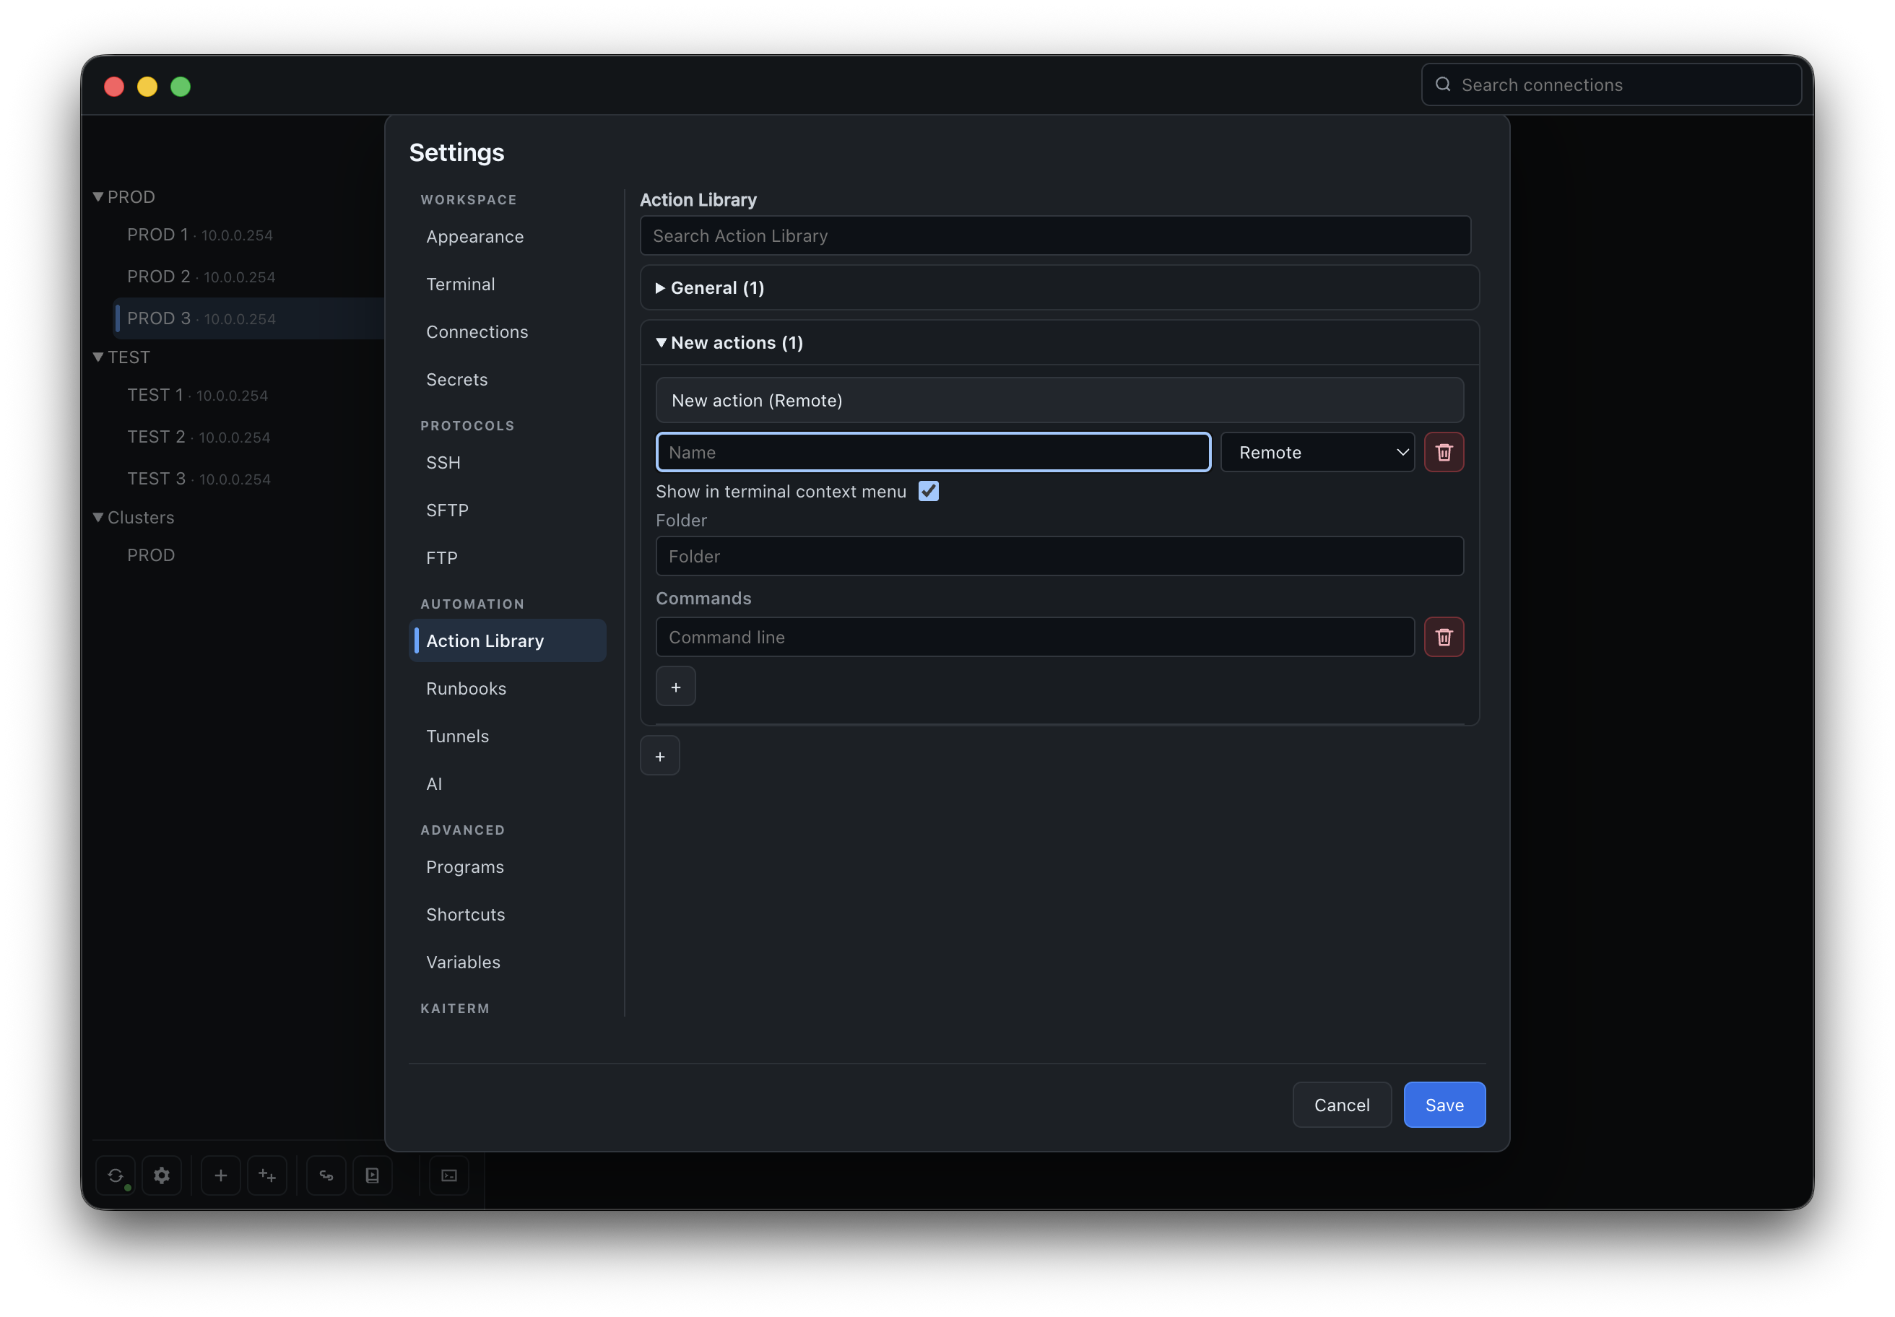Select PROD 2 connection
The image size is (1895, 1317).
(248, 277)
